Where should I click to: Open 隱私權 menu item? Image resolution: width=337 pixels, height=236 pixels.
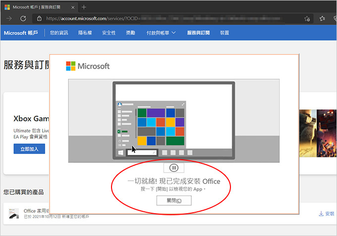coord(85,33)
